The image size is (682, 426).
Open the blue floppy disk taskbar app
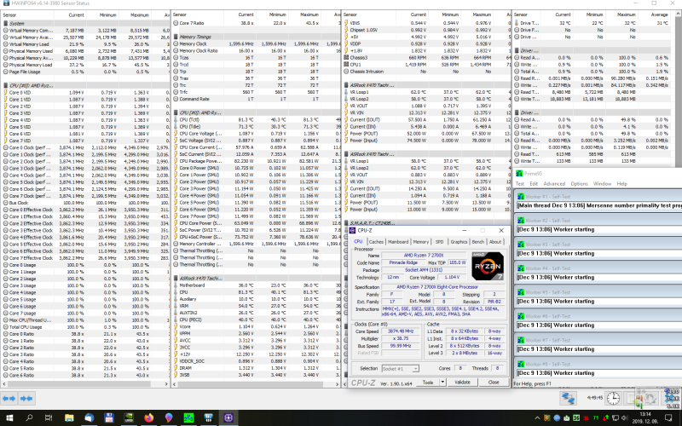tap(109, 417)
